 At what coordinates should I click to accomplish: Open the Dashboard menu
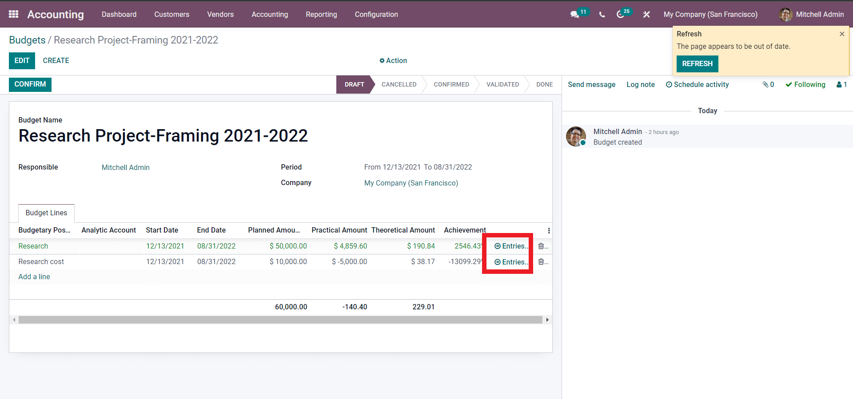pyautogui.click(x=119, y=14)
